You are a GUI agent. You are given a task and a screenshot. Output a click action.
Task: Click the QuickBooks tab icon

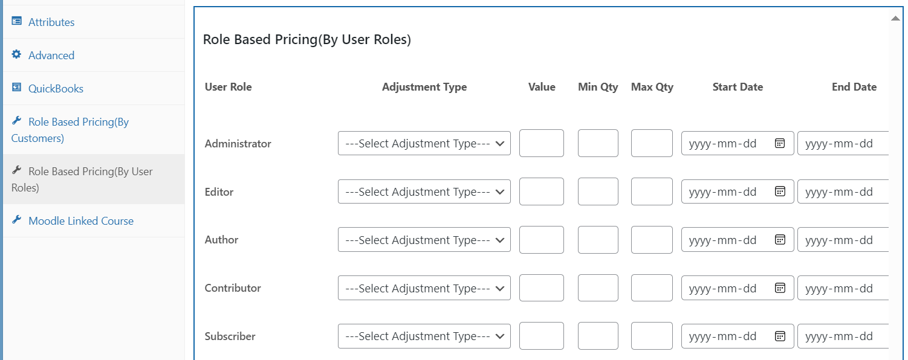(x=16, y=88)
